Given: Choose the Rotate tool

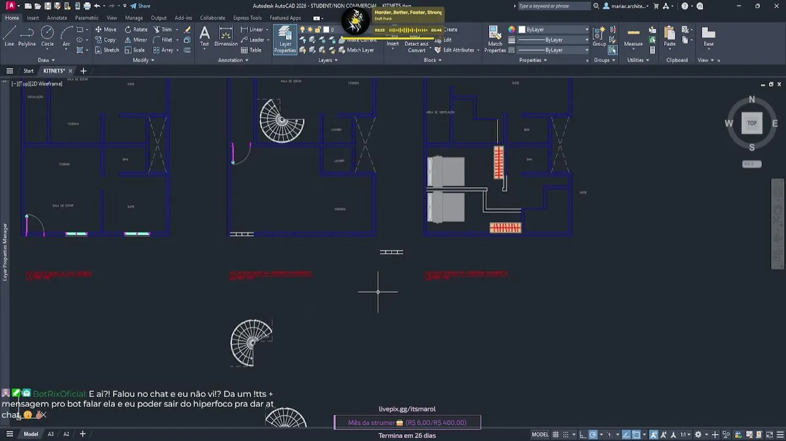Looking at the screenshot, I should (x=136, y=29).
